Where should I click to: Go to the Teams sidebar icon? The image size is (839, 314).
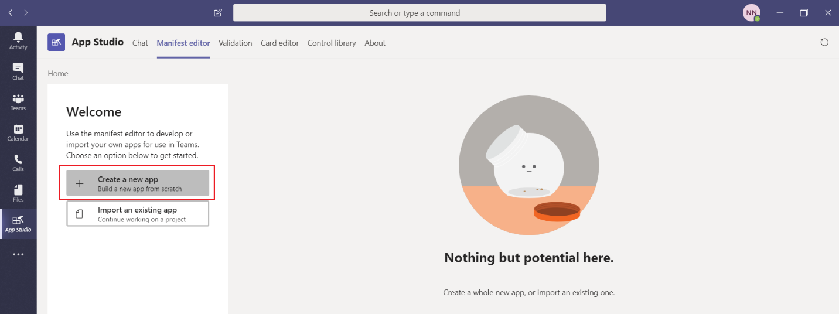pyautogui.click(x=18, y=102)
